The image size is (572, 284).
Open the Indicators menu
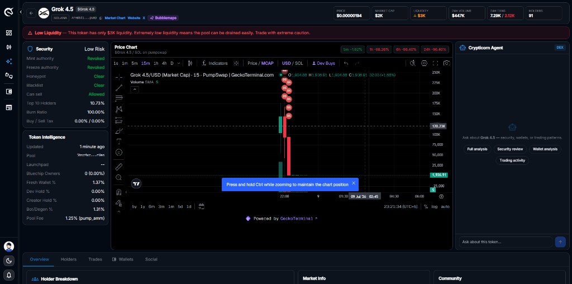click(x=215, y=63)
